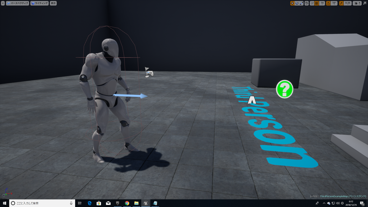
Task: Open network status tray icon
Action: click(x=333, y=203)
